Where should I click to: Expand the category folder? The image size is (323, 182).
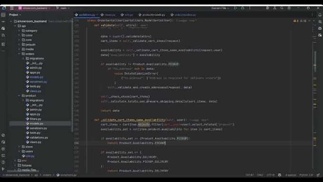click(x=19, y=31)
